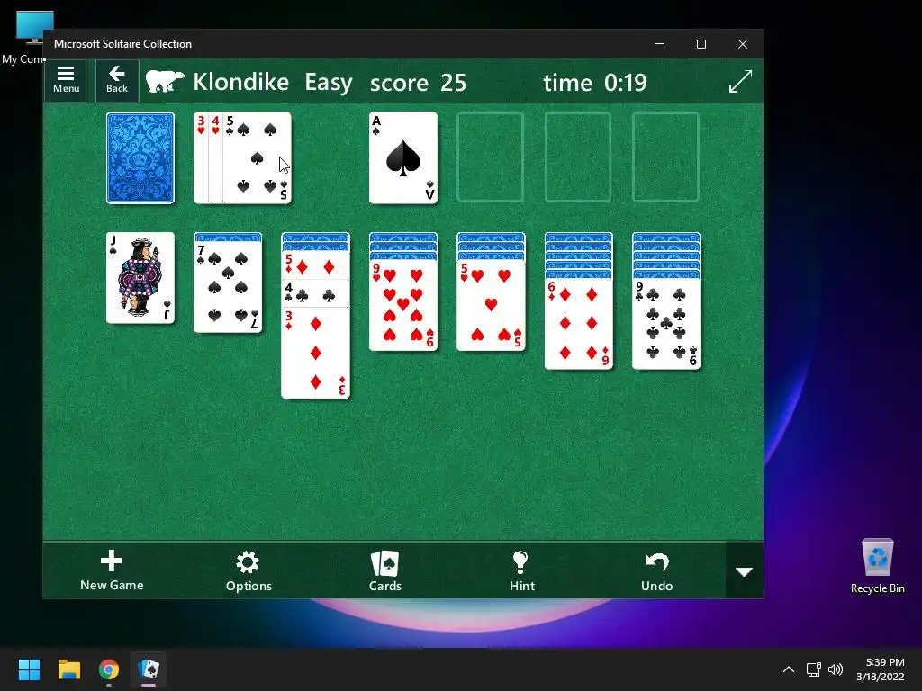Toggle fullscreen with the diagonal arrow icon
Screen dimensions: 922x691
[x=740, y=82]
